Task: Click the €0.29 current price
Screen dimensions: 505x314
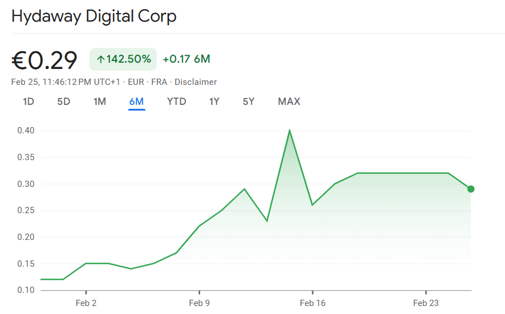Action: (x=44, y=60)
